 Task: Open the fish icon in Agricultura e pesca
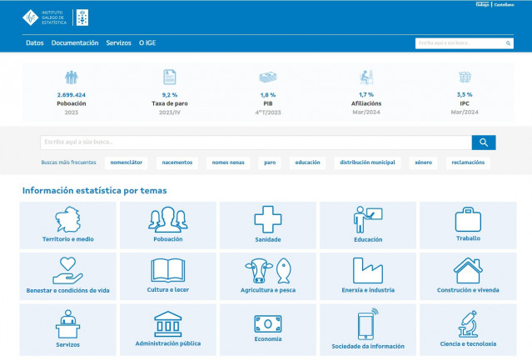click(x=284, y=271)
